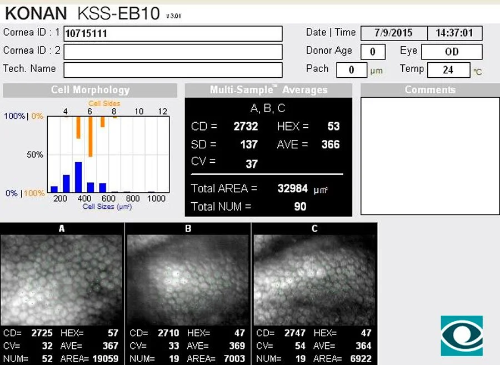
Task: Click Total NUM value 90
Action: (x=300, y=207)
